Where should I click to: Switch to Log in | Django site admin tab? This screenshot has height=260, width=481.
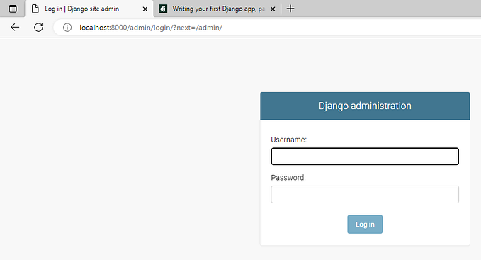[89, 9]
